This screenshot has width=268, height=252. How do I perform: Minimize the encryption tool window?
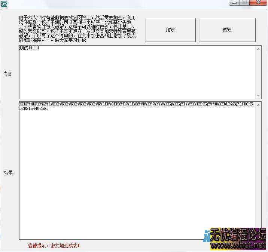(x=234, y=2)
